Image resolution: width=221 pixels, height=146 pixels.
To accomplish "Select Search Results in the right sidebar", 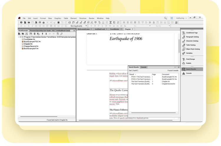I will pyautogui.click(x=192, y=69).
